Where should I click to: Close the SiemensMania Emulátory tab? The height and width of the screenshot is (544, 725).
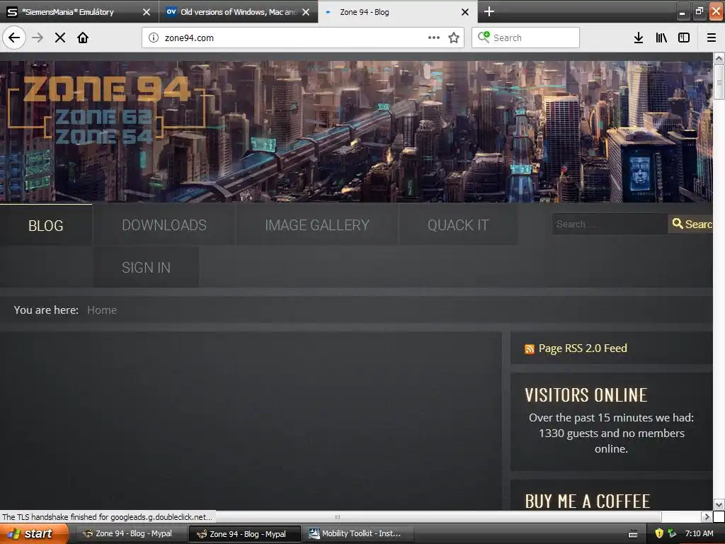pyautogui.click(x=147, y=12)
